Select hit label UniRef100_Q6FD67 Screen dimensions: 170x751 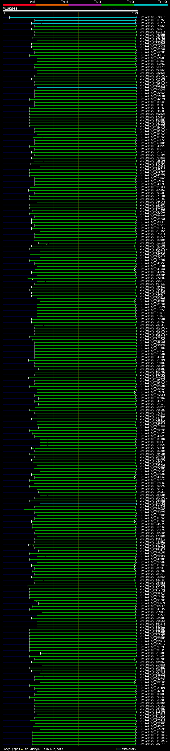(152, 50)
